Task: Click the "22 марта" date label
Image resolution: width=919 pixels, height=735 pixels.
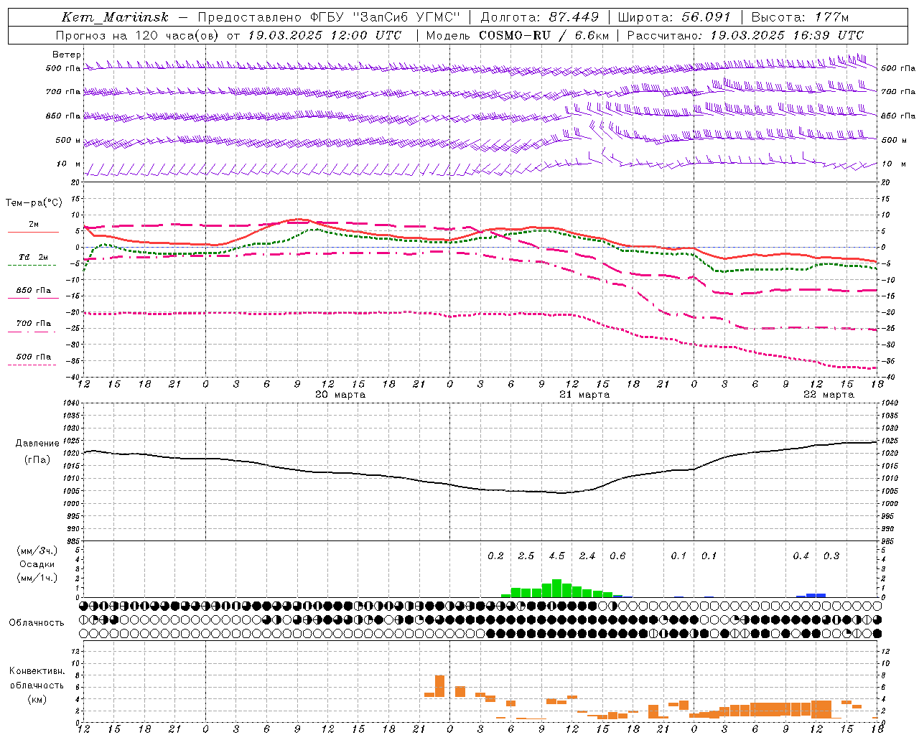Action: [829, 395]
